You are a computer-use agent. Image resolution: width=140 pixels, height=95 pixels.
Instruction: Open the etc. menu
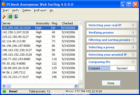[52, 10]
